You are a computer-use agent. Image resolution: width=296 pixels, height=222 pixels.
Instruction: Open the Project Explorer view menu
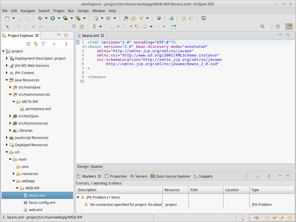(66, 44)
